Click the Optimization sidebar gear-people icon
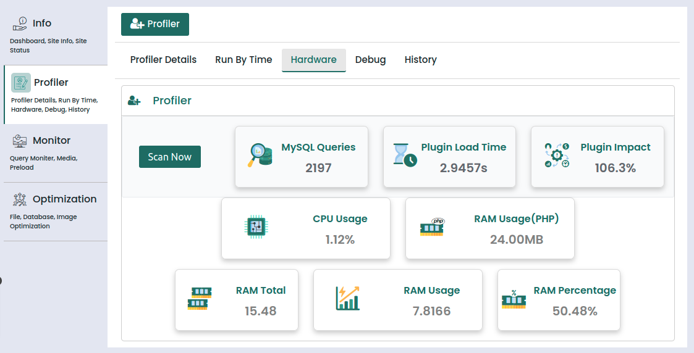 pos(20,199)
